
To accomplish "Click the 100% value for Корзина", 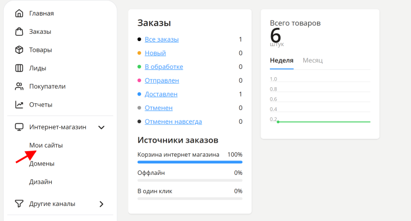I will [x=235, y=154].
